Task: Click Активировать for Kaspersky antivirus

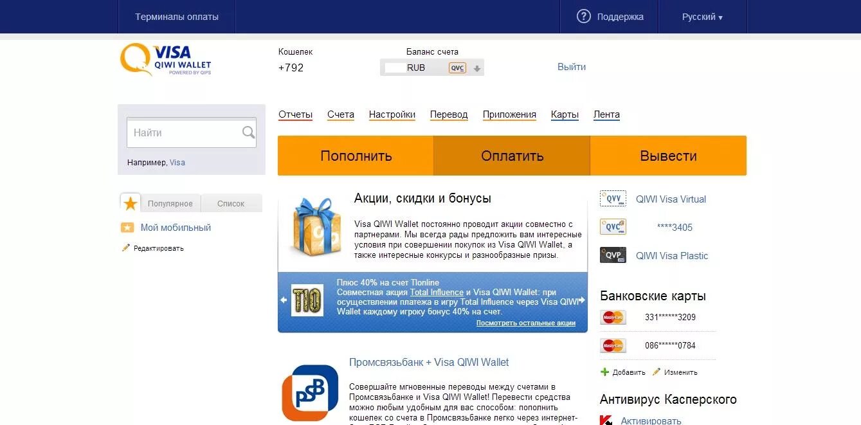Action: click(651, 420)
